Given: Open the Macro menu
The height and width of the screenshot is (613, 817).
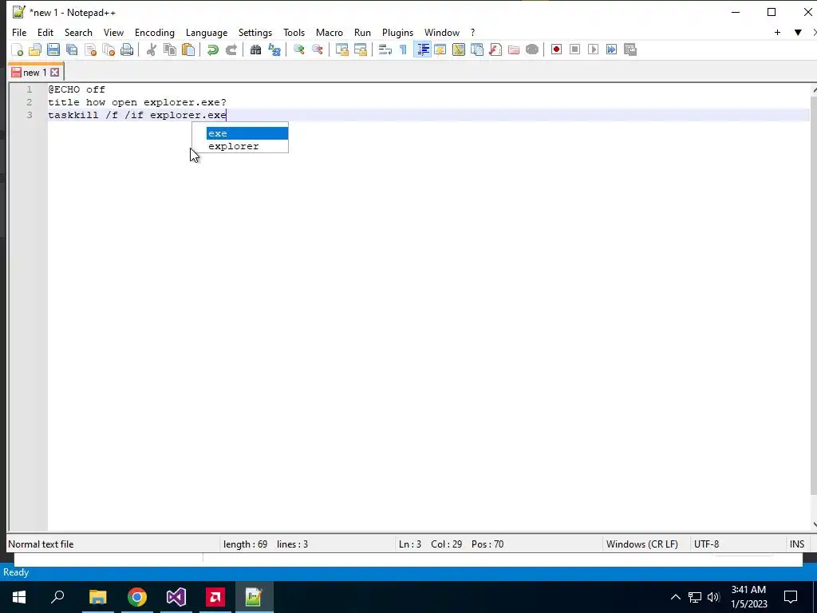Looking at the screenshot, I should (330, 32).
